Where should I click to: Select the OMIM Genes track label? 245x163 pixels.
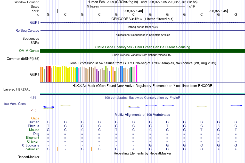click(29, 51)
